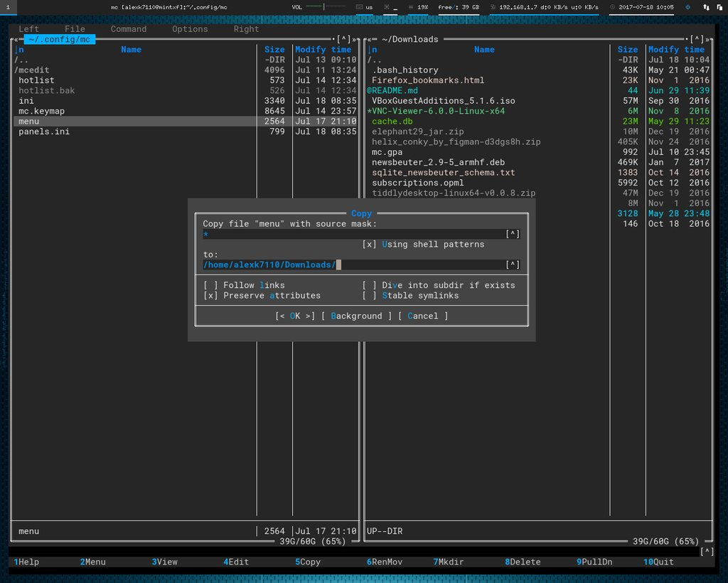This screenshot has width=728, height=583.
Task: Open history dropdown of destination path field
Action: point(513,265)
